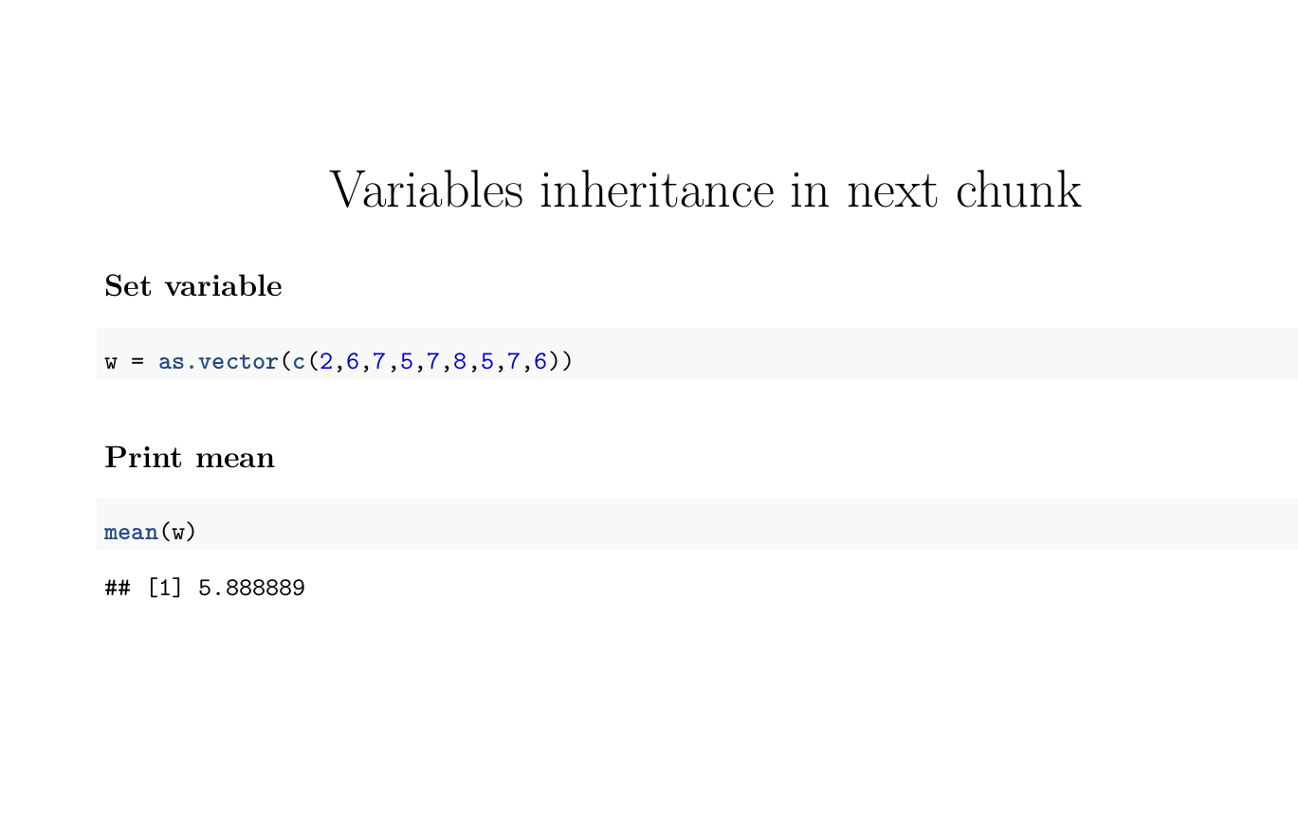Click the [1] index in output
The image size is (1298, 835).
tap(165, 589)
